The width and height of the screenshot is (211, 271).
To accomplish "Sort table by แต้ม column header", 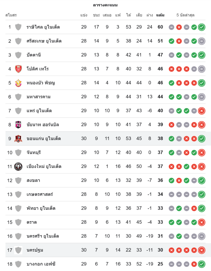I will (x=160, y=15).
